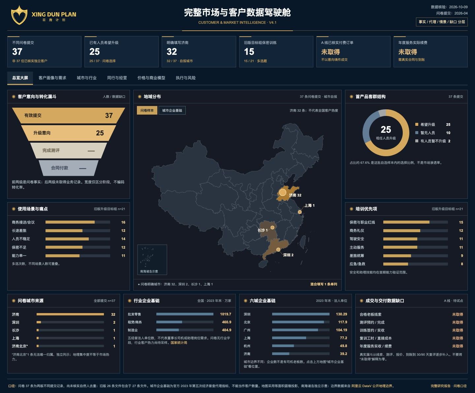This screenshot has width=475, height=393.
Task: Click the 有效提交 funnel stage
Action: (69, 116)
